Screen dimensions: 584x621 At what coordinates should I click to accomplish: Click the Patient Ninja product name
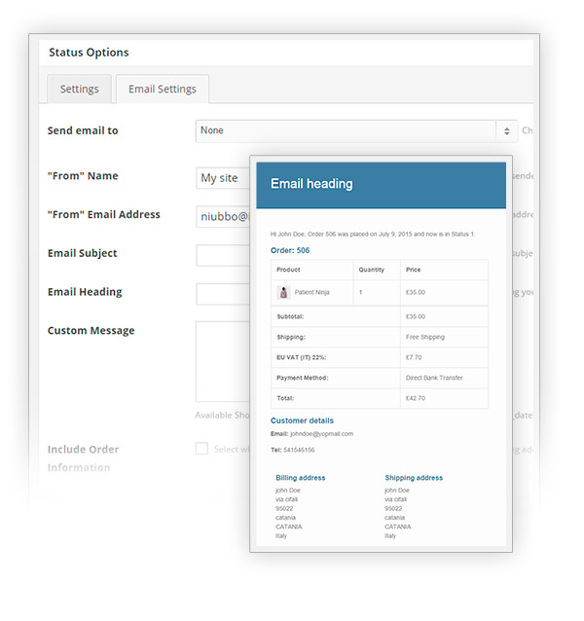[x=311, y=292]
